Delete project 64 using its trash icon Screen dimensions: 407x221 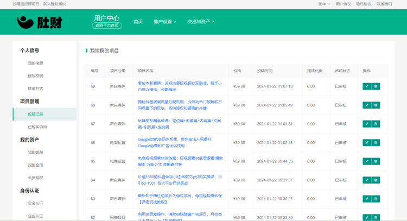[x=376, y=180]
